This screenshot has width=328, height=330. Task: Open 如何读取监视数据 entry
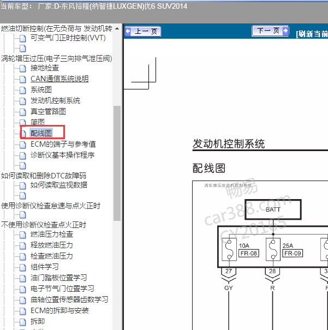click(x=59, y=185)
